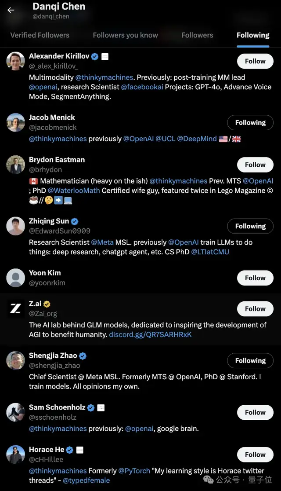Toggle Following button for Jacob Menick

pyautogui.click(x=250, y=123)
